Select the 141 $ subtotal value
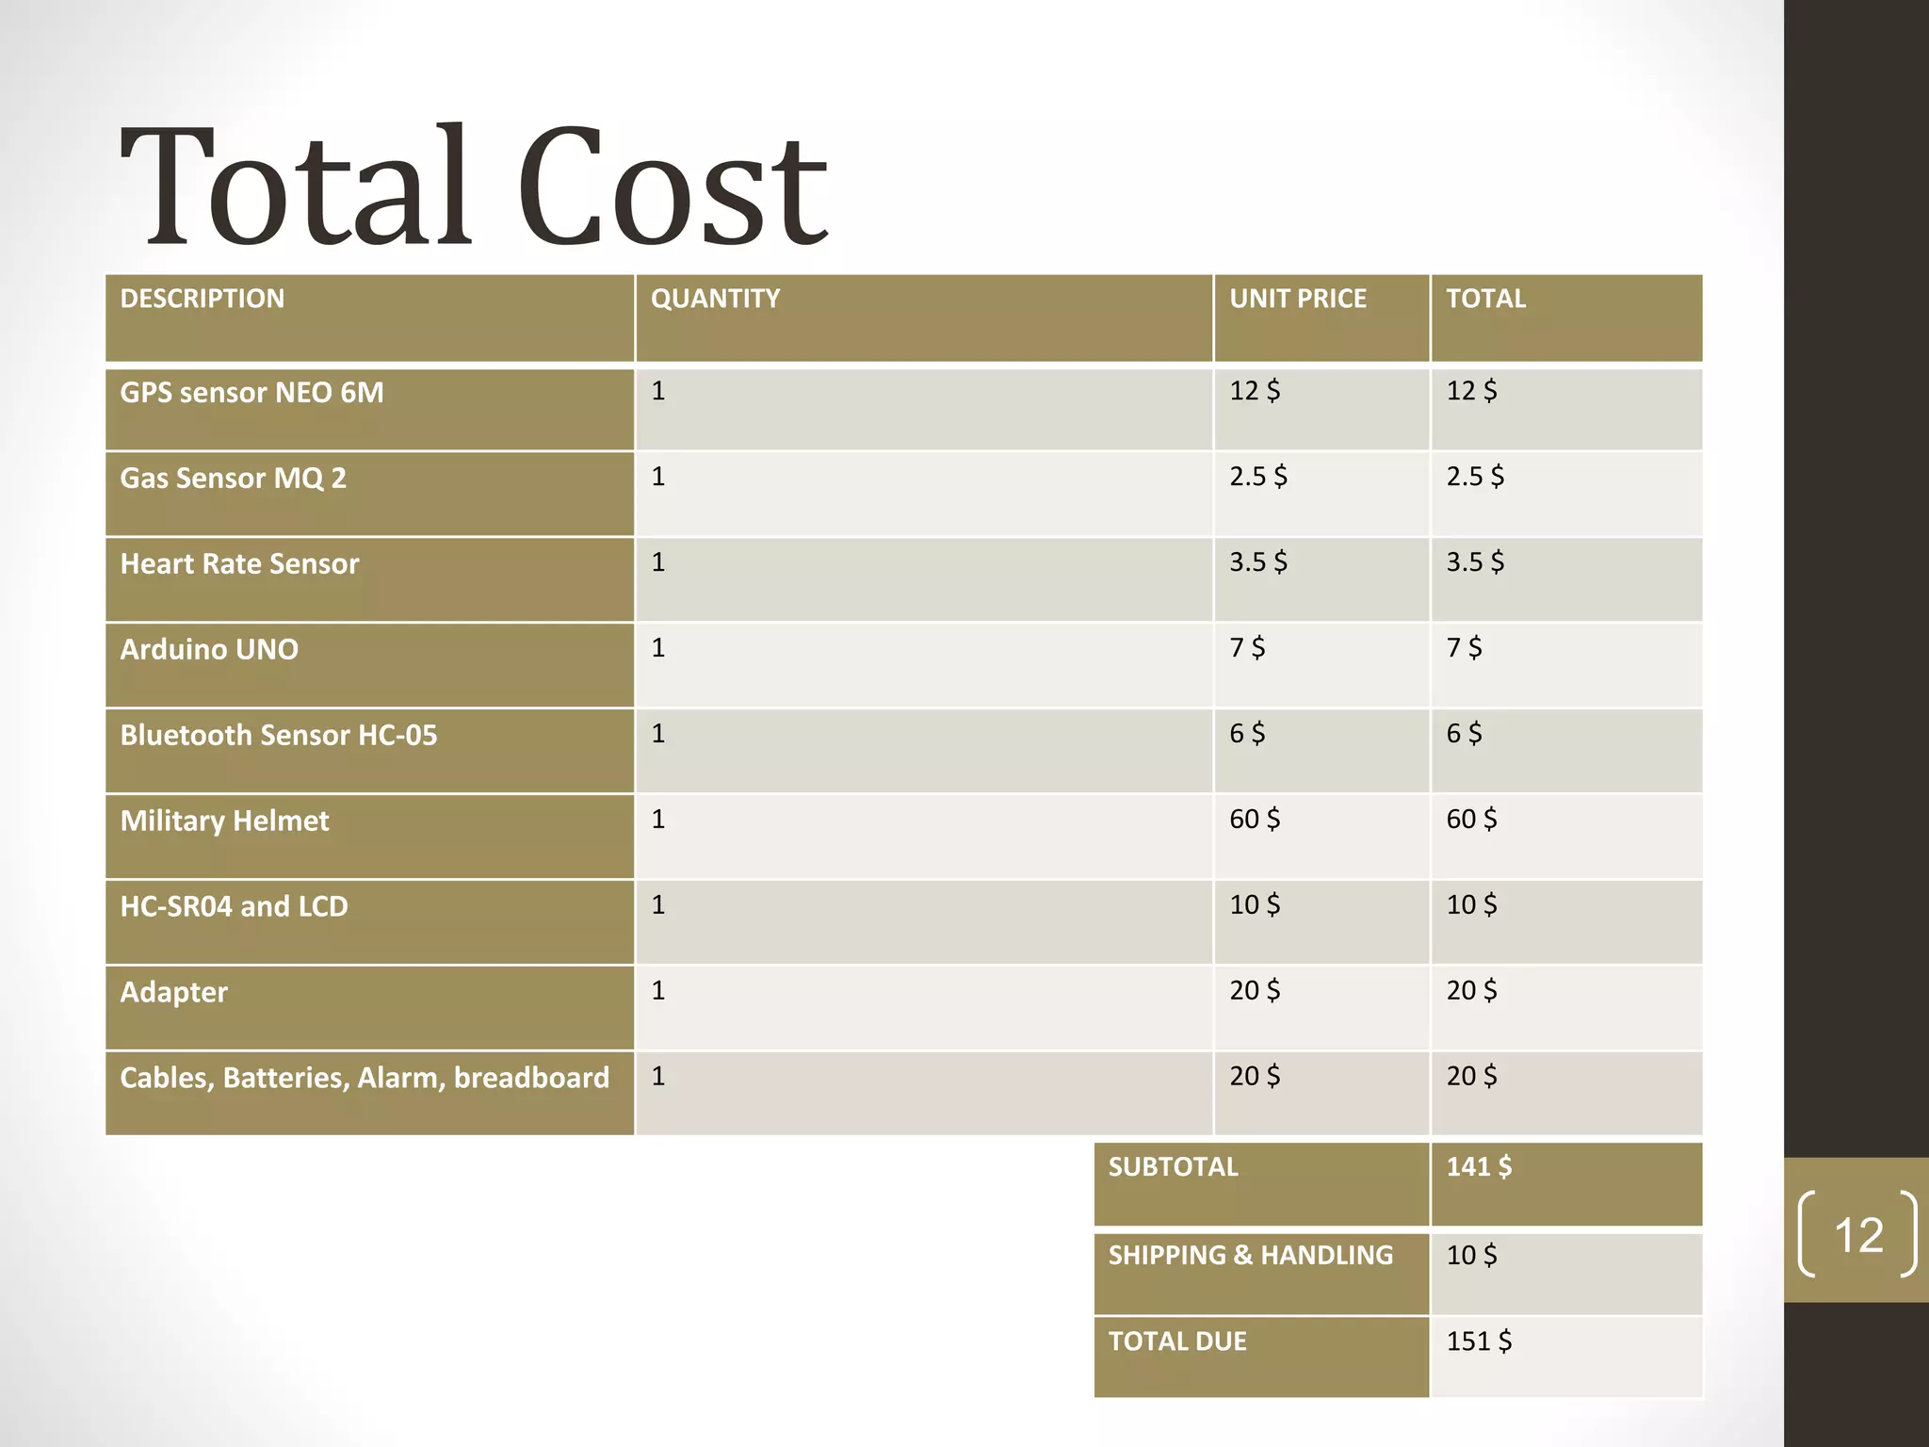The height and width of the screenshot is (1447, 1929). (1479, 1168)
